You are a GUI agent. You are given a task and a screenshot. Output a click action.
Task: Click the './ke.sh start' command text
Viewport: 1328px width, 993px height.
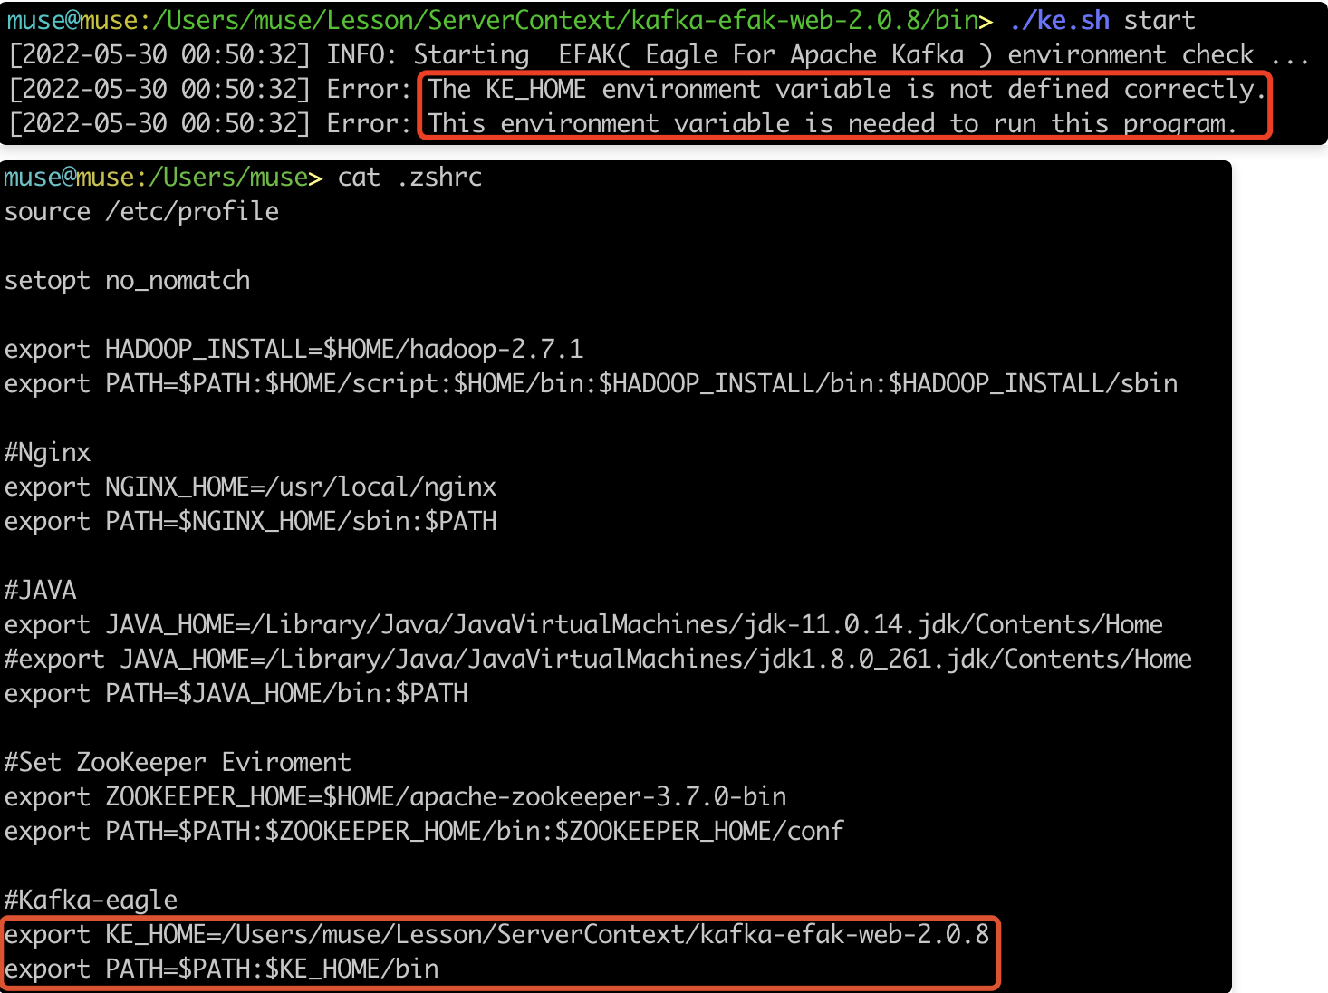point(1102,20)
